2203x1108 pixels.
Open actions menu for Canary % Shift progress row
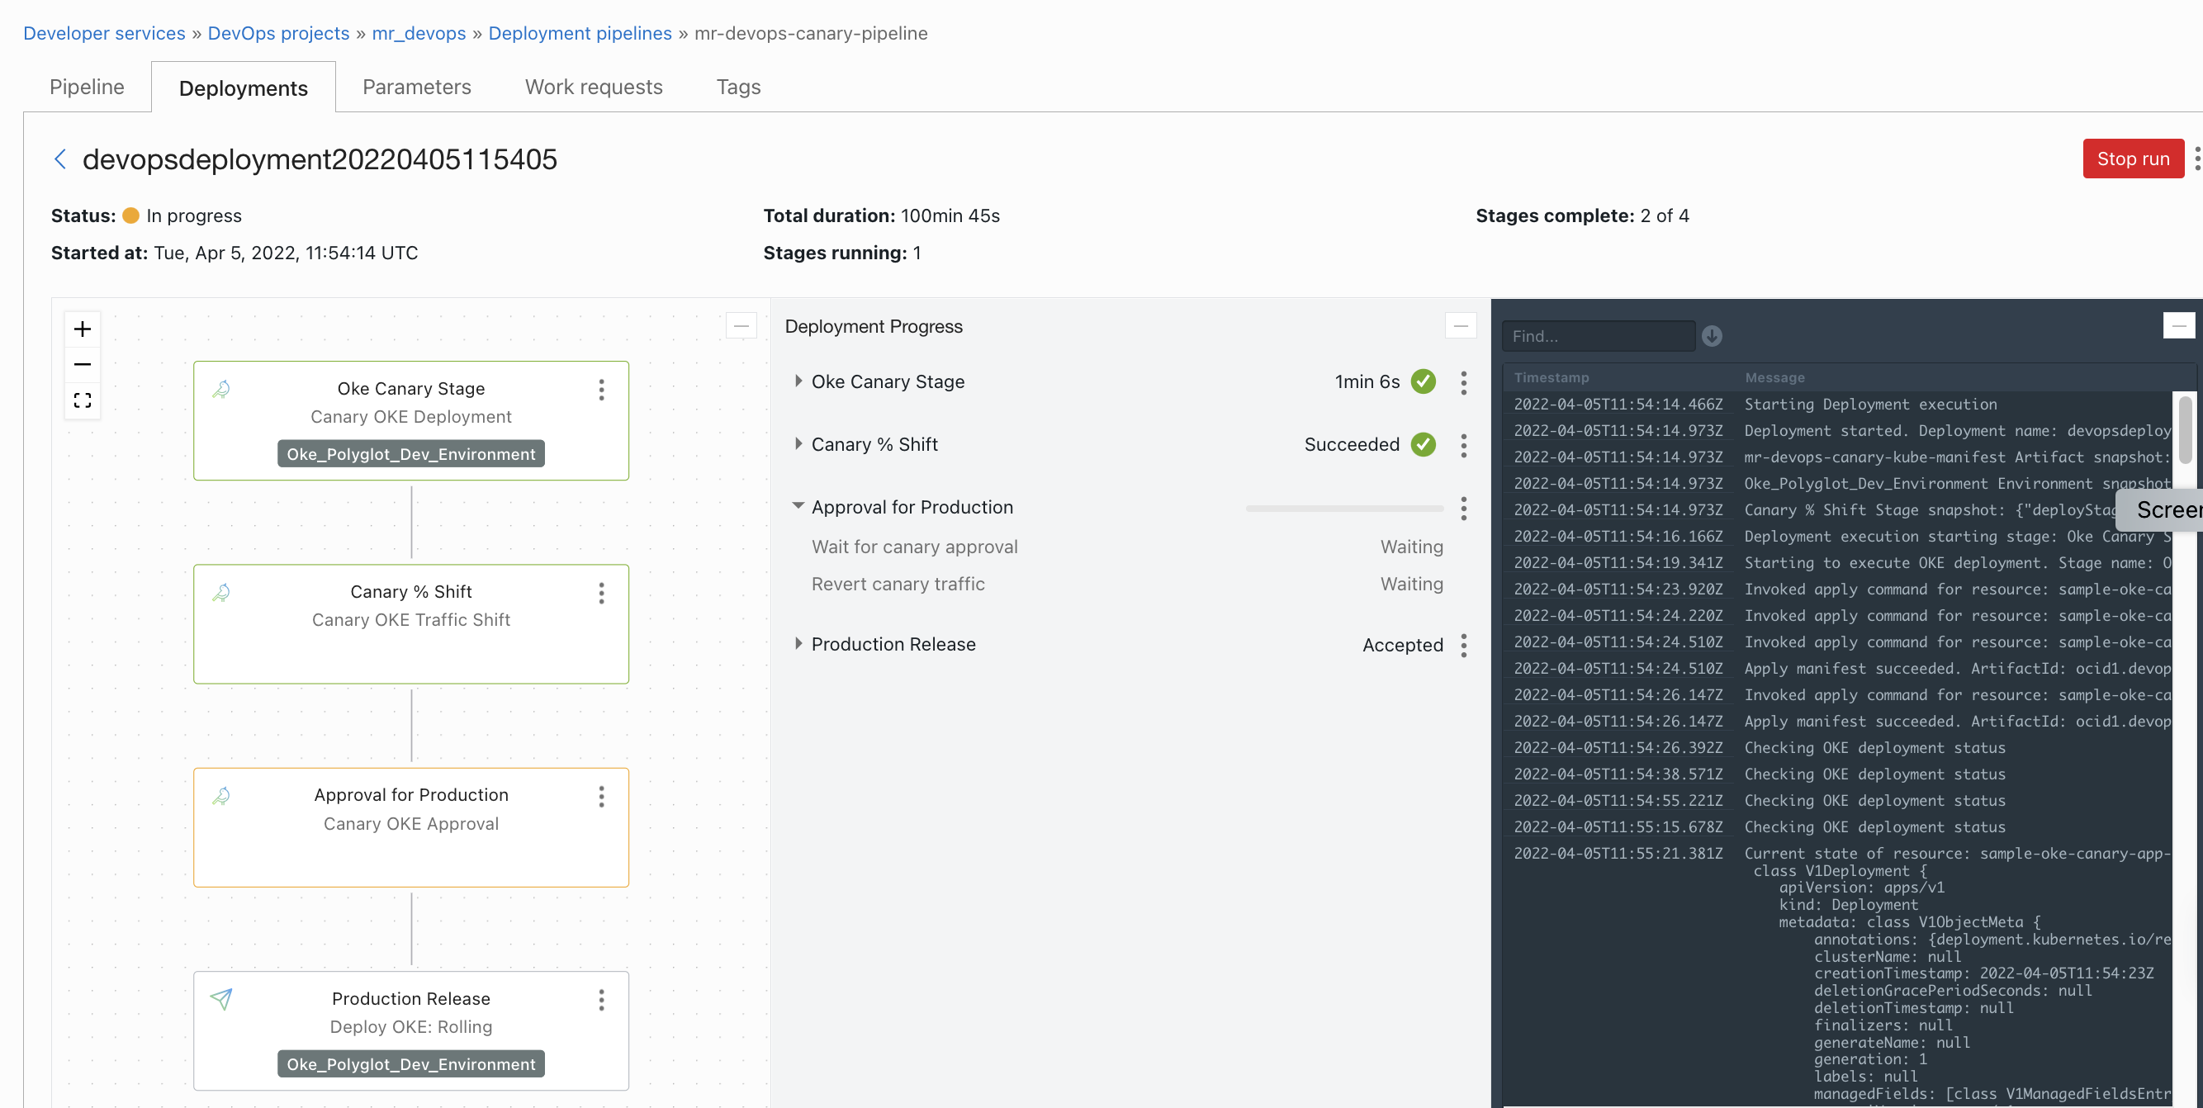tap(1463, 445)
